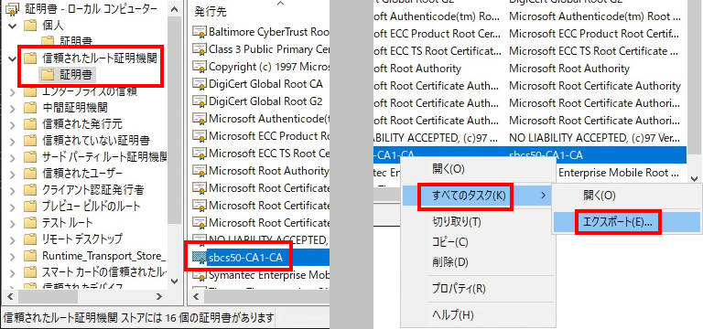The height and width of the screenshot is (329, 703).
Task: Choose エクスポート(E)... from the submenu
Action: tap(617, 222)
